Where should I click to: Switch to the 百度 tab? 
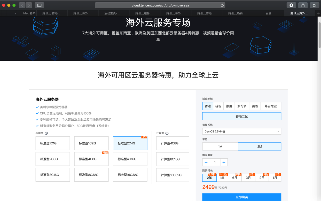point(269,13)
